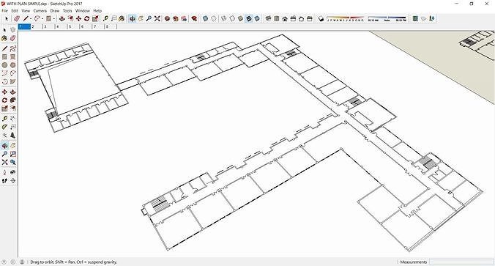Screen dimensions: 495x266
Task: Adjust the shadow date month slider
Action: point(345,18)
